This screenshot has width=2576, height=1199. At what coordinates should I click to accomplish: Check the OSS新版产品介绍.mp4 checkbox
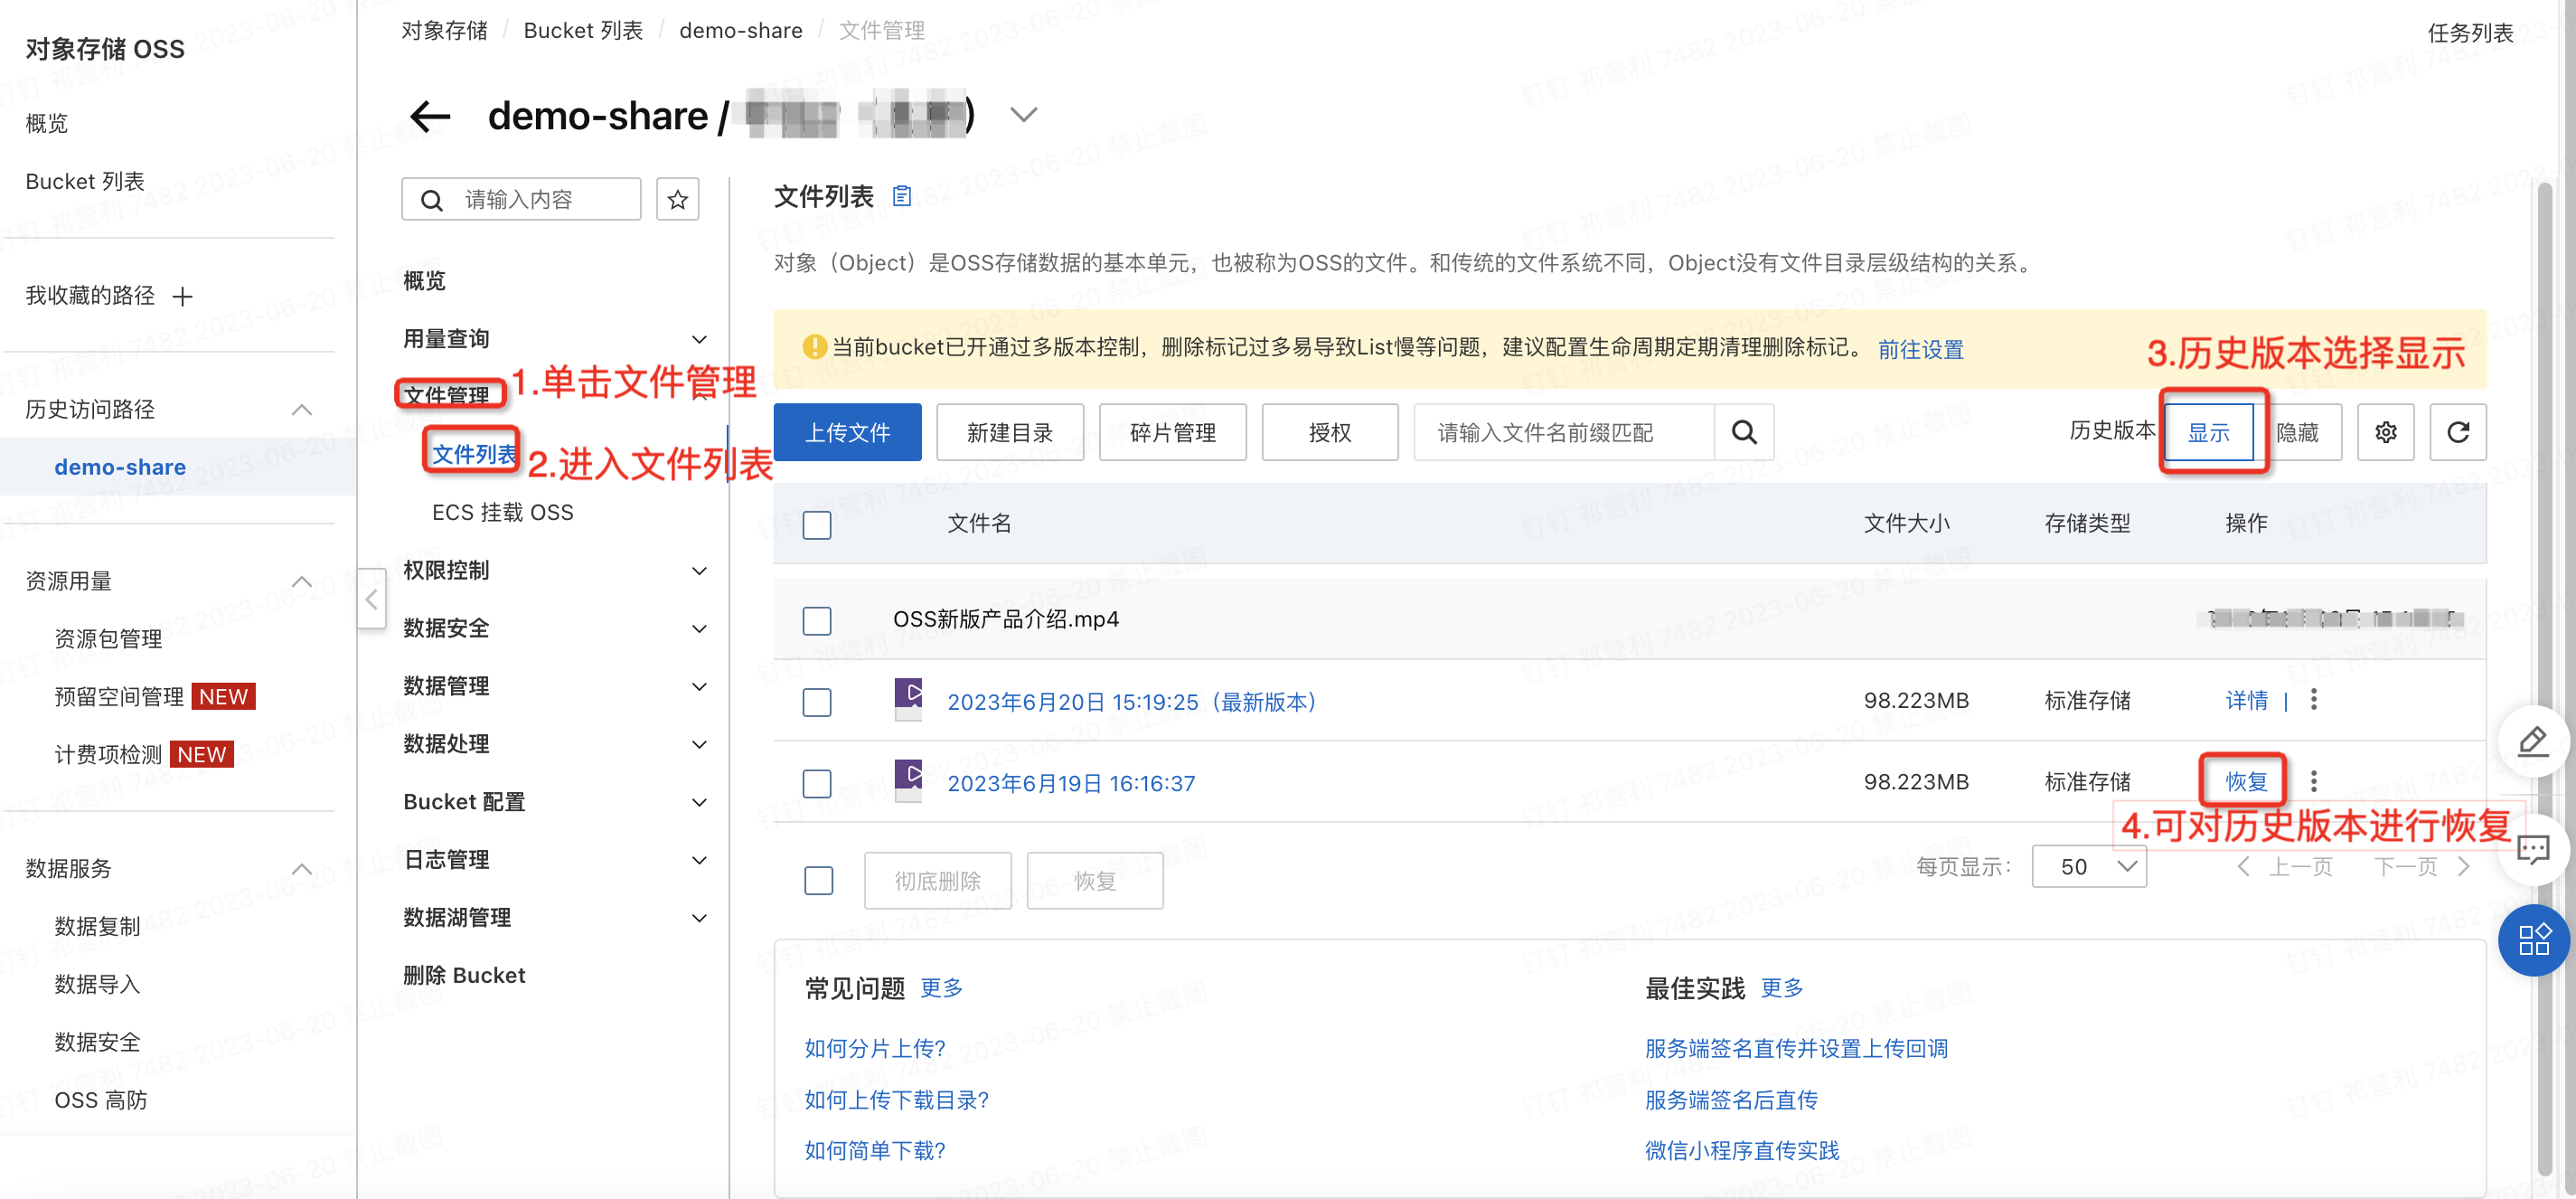point(817,620)
